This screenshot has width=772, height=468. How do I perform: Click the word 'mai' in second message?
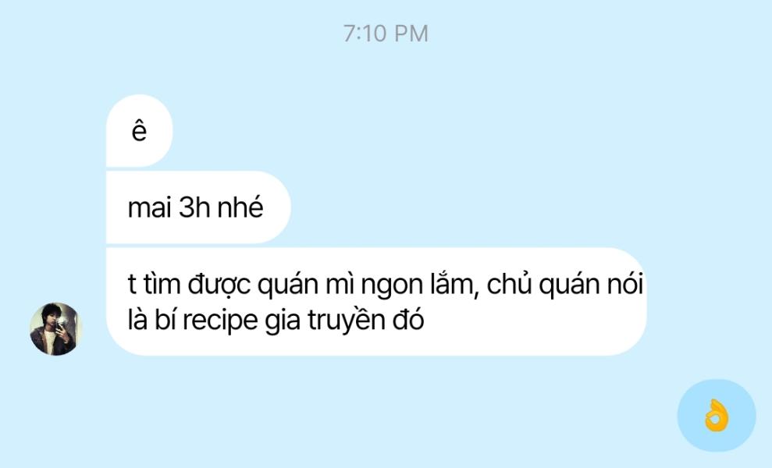tap(149, 207)
